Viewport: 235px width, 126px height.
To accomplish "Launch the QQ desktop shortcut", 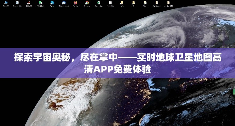I will click(x=29, y=4).
